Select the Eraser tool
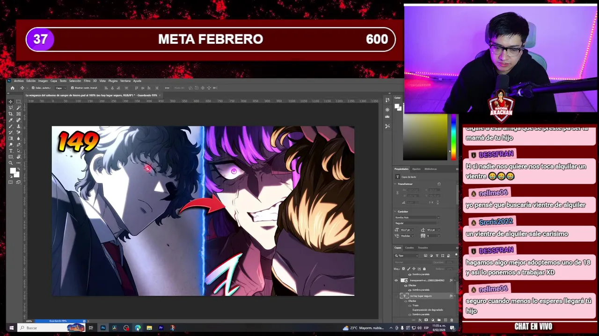The height and width of the screenshot is (336, 599). pos(18,133)
